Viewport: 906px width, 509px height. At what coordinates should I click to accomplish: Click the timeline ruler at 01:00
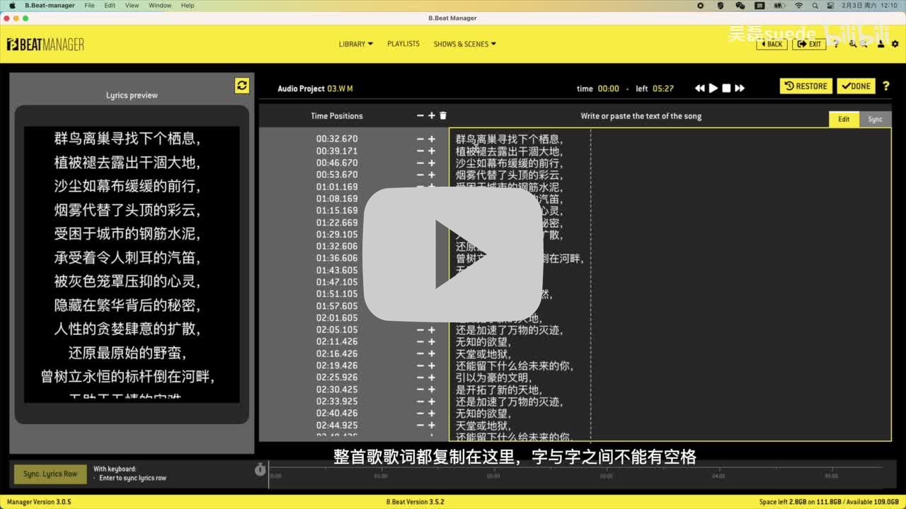coord(381,476)
